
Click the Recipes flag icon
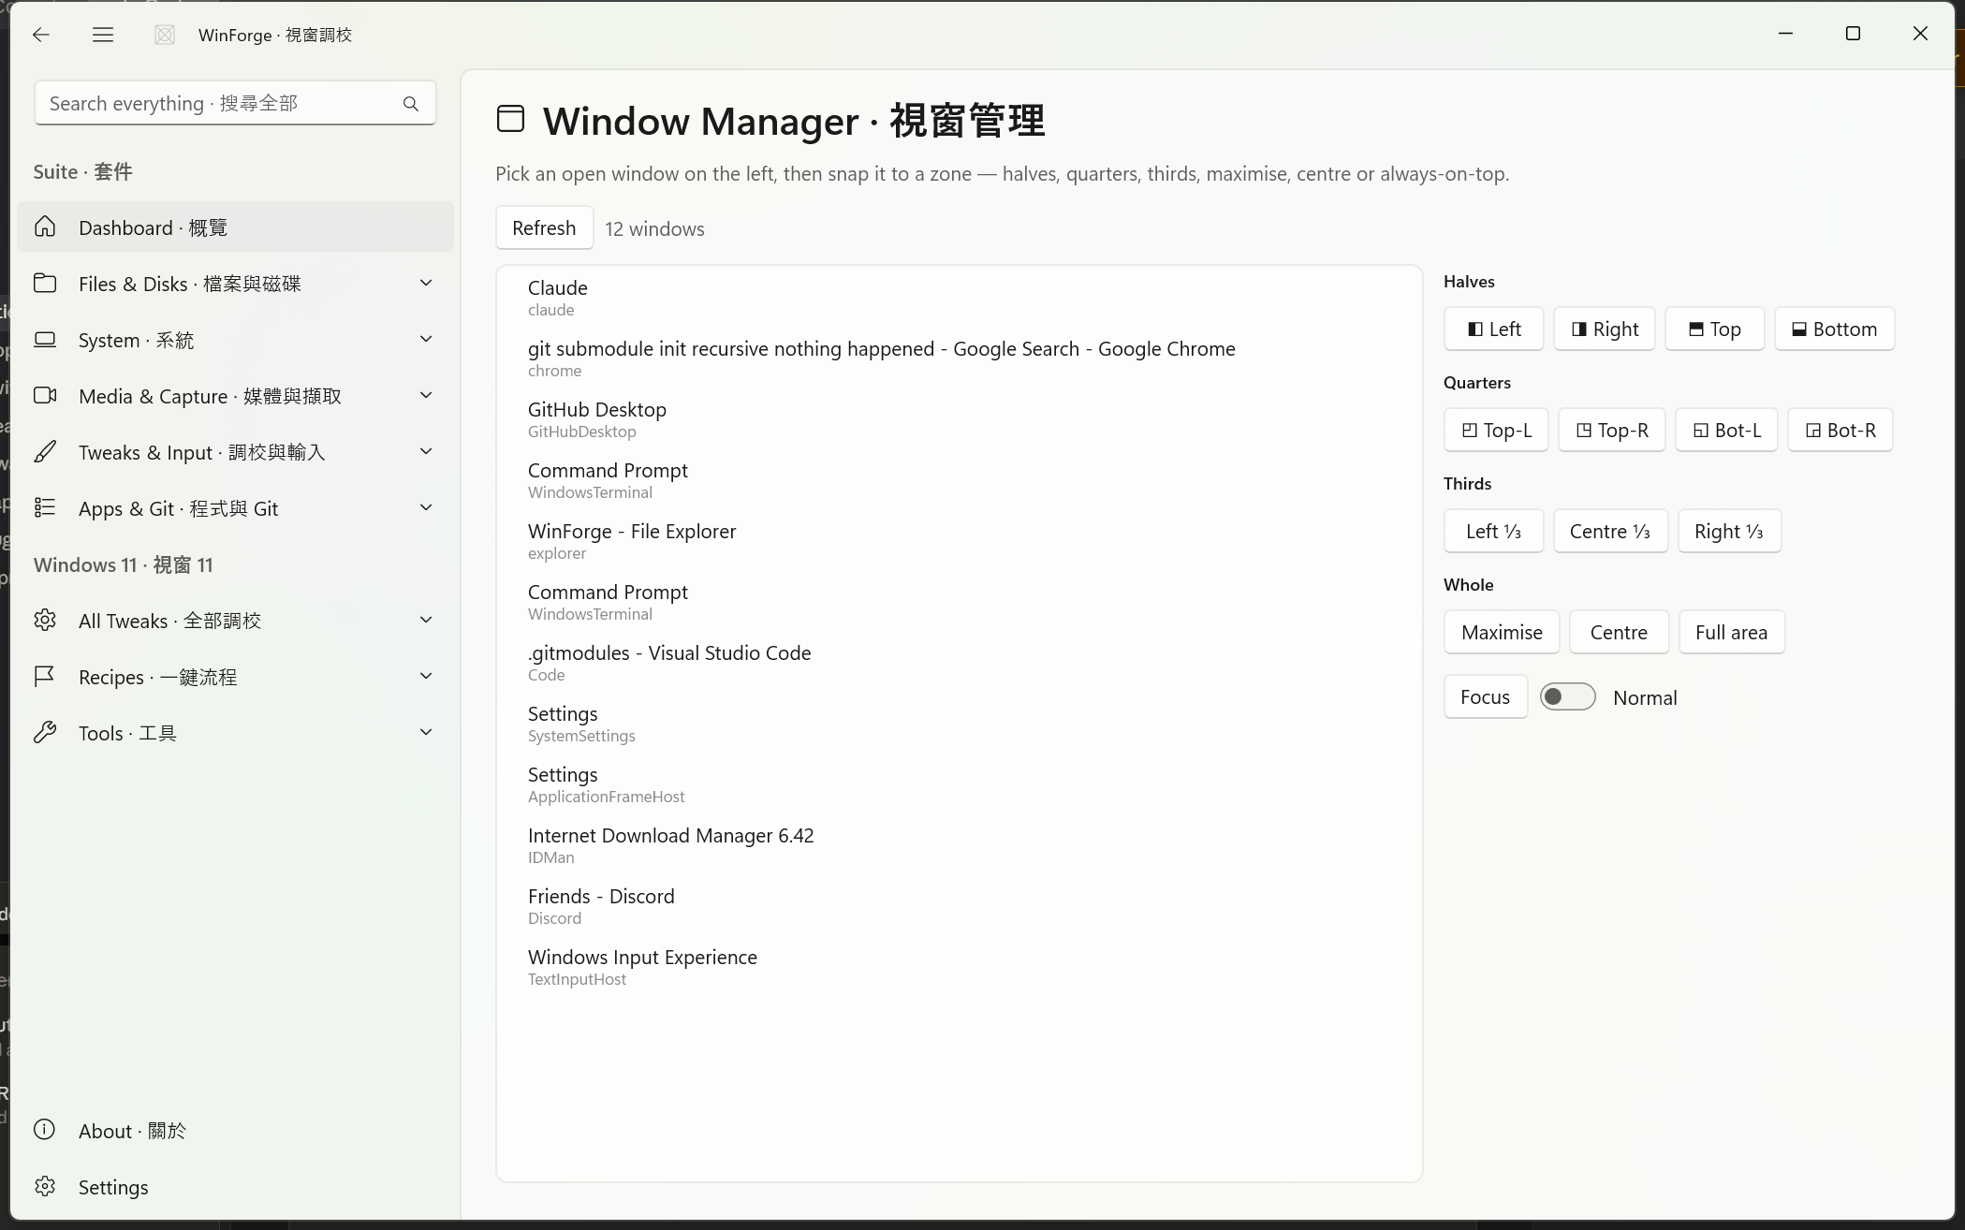(x=45, y=676)
